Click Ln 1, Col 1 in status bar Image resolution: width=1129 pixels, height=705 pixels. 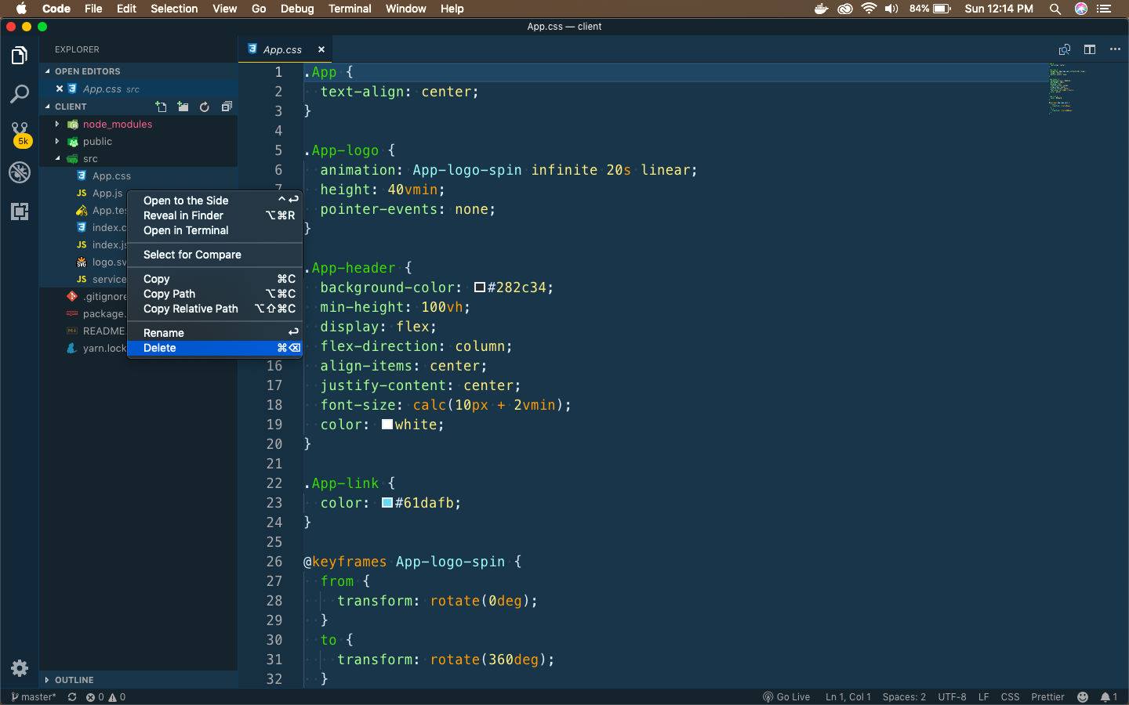(x=848, y=696)
